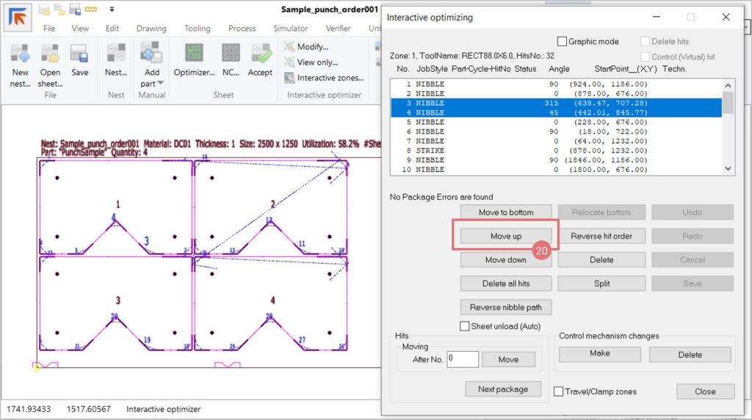Switch to the Simulator tab
The height and width of the screenshot is (420, 752).
coord(291,29)
